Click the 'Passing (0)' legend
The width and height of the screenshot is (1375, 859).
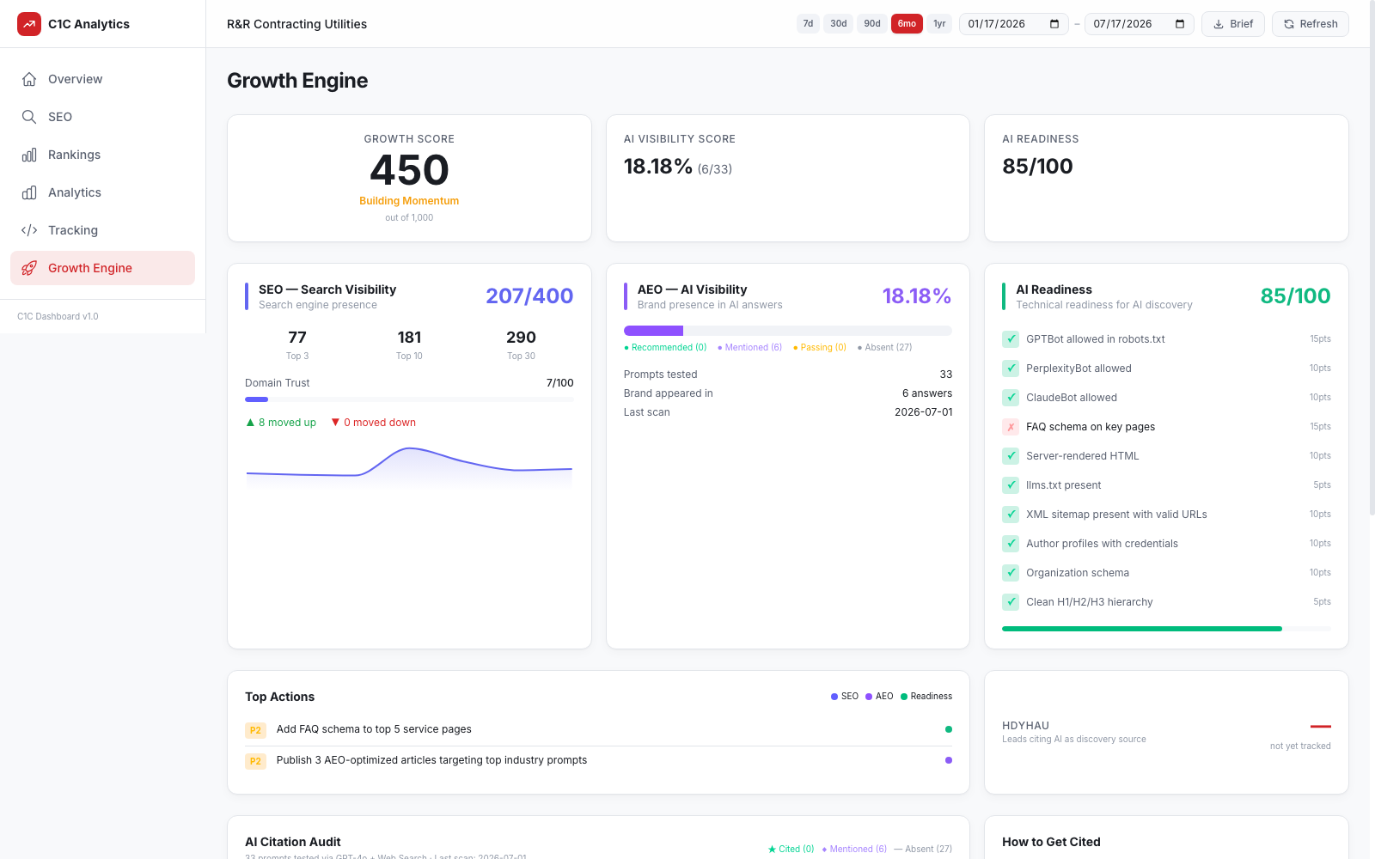[820, 348]
